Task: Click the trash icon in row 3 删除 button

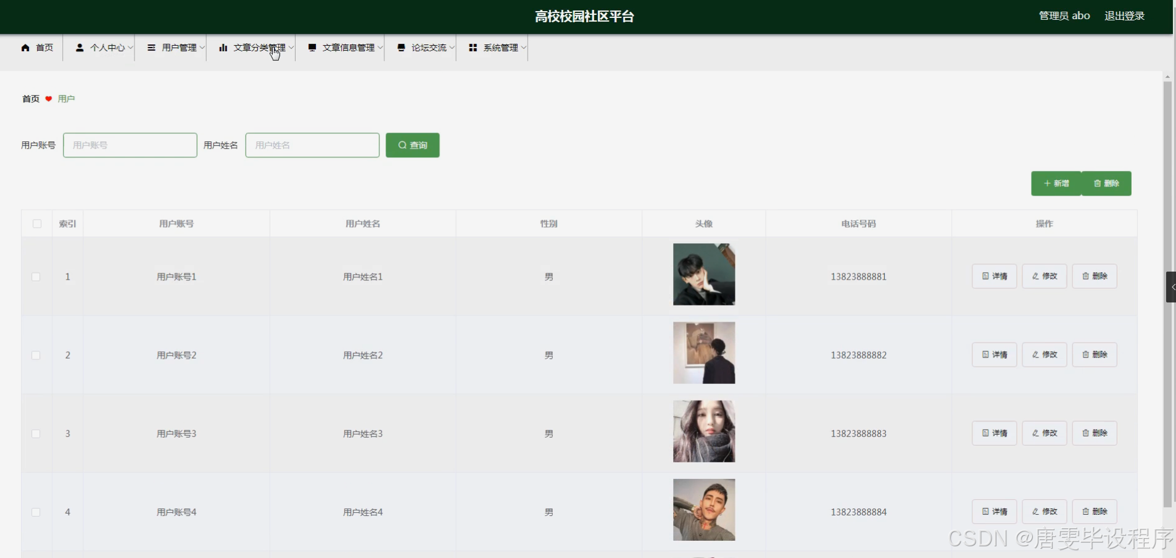Action: click(1085, 433)
